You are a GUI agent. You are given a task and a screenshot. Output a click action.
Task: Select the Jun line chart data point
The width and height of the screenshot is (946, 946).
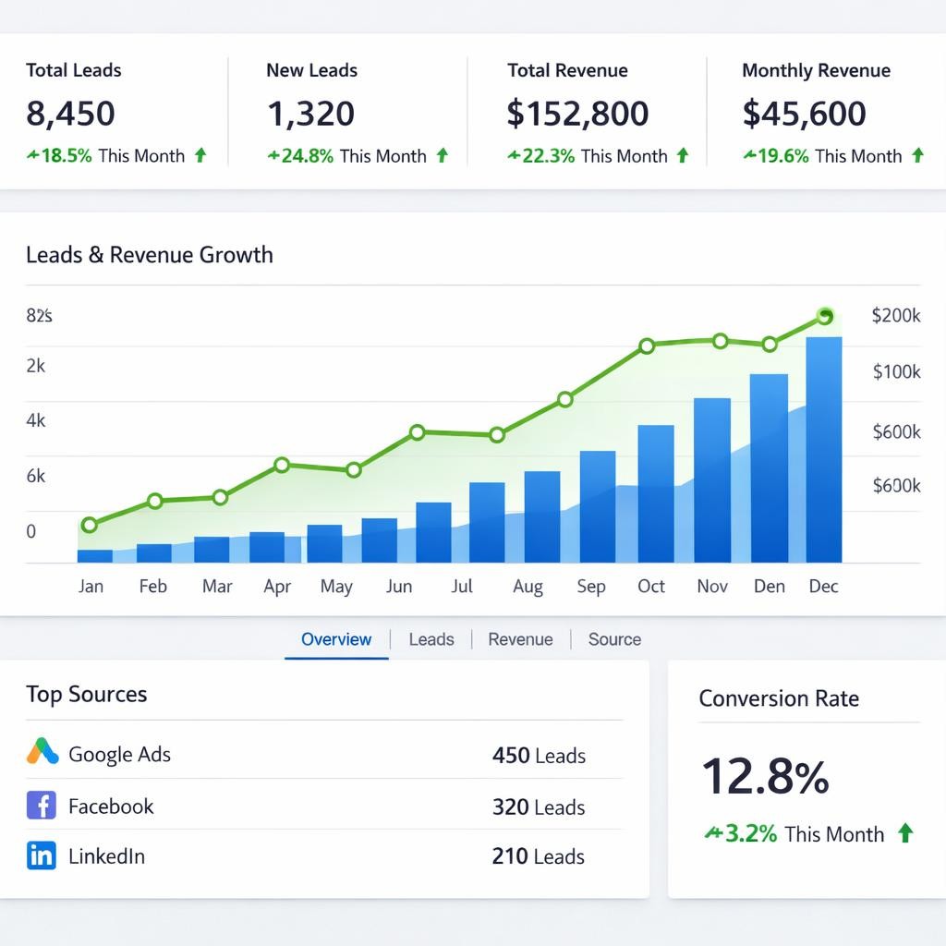417,432
